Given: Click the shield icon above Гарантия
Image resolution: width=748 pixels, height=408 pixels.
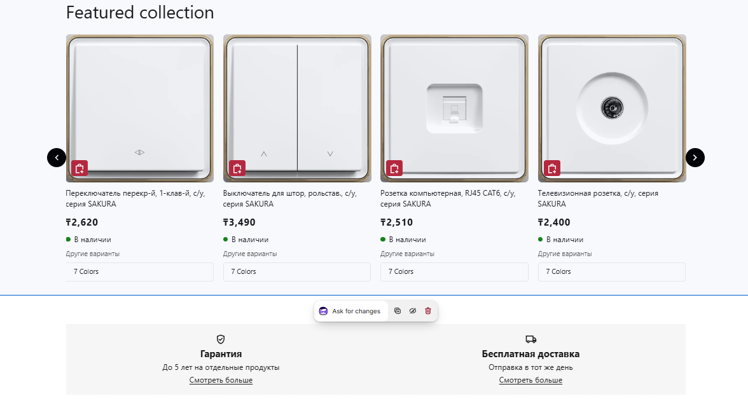Looking at the screenshot, I should coord(221,339).
